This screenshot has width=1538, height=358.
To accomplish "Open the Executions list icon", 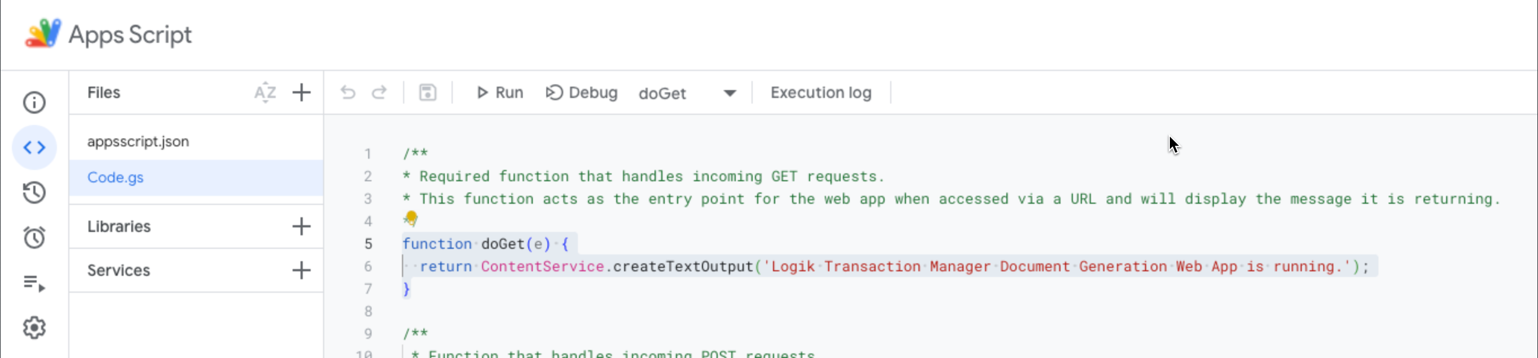I will click(x=34, y=283).
